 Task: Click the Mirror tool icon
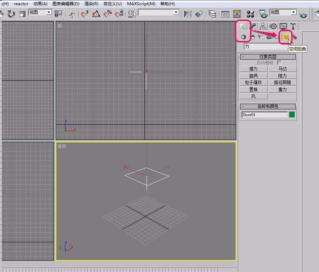(187, 14)
